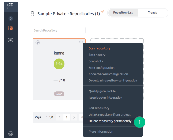Click the repositories database icon beside title
Viewport: 173px width, 140px height.
tap(33, 14)
